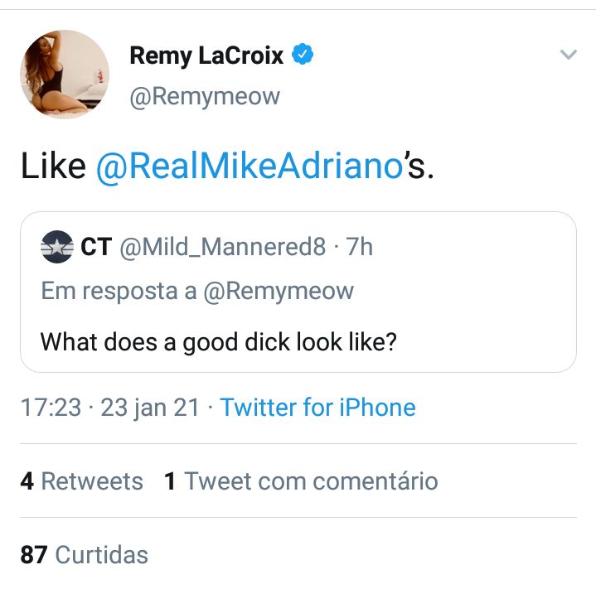Viewport: 596px width, 589px height.
Task: Open the @RealMikeAdriano mention link
Action: 249,167
